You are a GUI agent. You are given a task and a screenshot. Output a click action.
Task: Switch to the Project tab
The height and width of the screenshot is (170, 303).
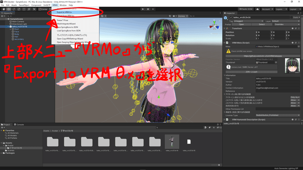coord(6,125)
